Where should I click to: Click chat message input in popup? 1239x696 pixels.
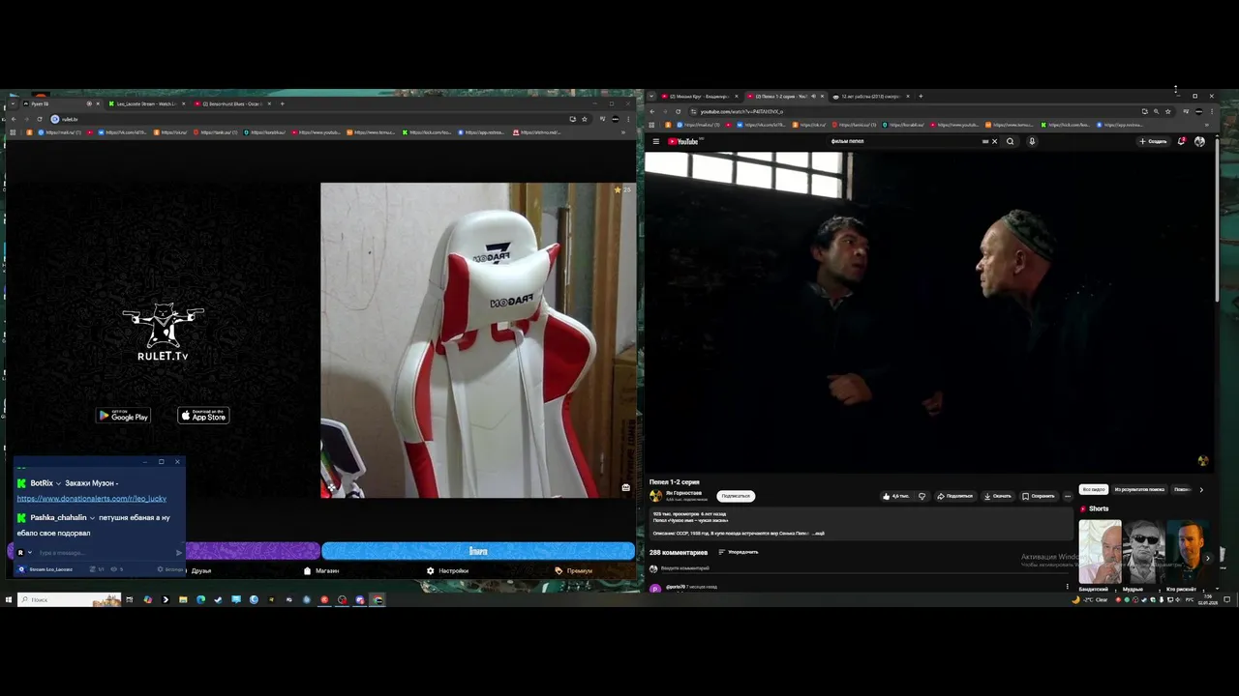(105, 553)
